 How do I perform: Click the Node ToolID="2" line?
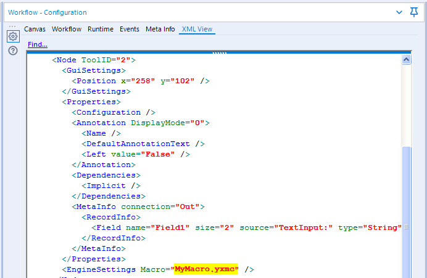coord(94,60)
